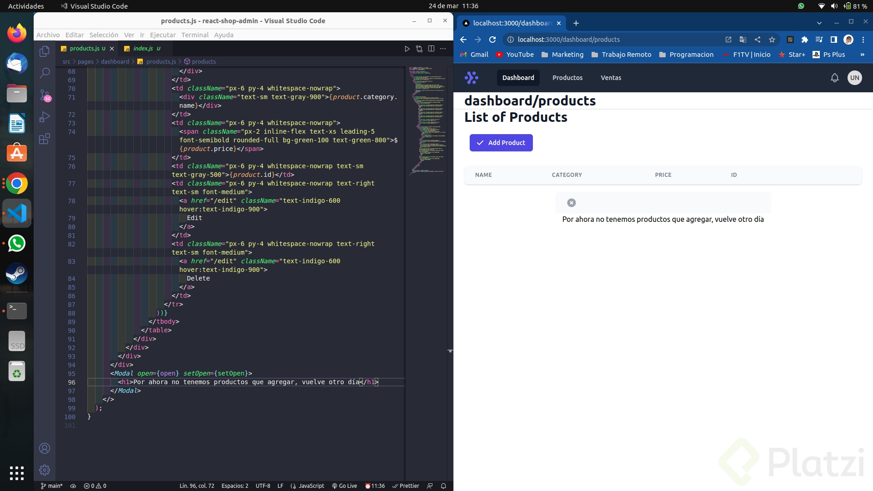Open the Search panel in sidebar
873x491 pixels.
point(45,73)
